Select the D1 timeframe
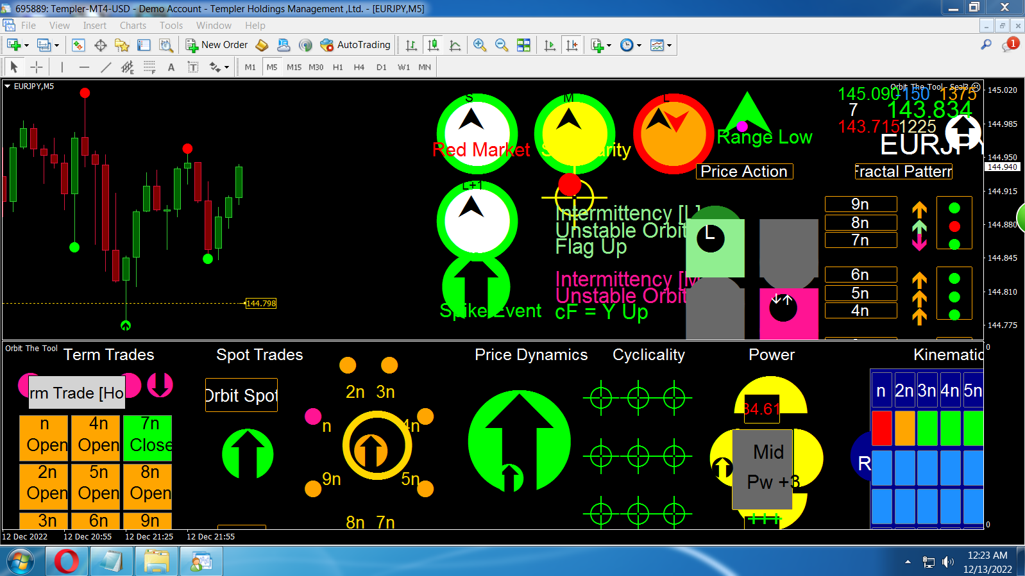 [x=382, y=67]
